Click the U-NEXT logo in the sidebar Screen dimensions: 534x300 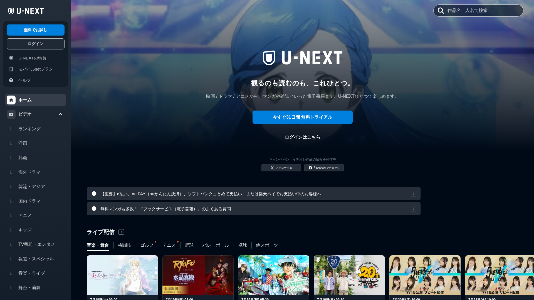pos(26,11)
